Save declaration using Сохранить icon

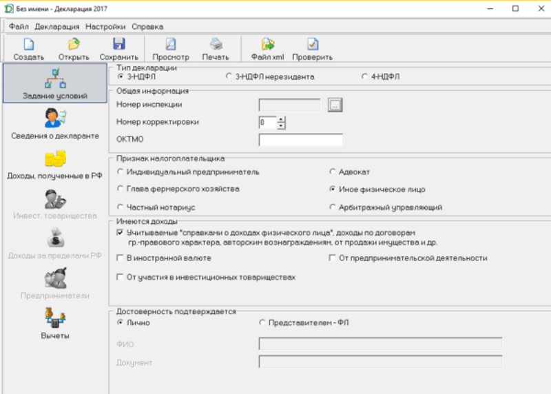[x=118, y=45]
